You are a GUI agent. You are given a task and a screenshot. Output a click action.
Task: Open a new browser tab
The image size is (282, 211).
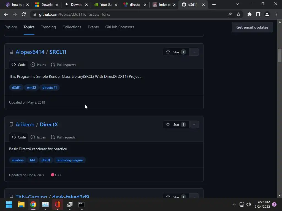pyautogui.click(x=214, y=5)
